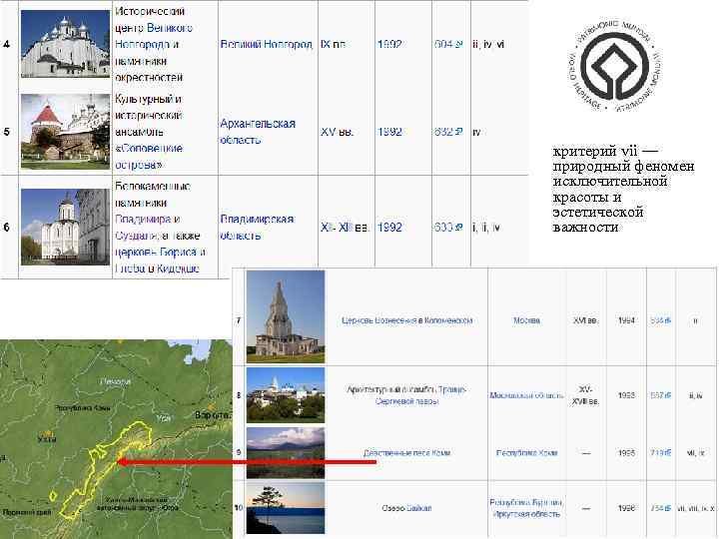Viewport: 719px width, 539px height.
Task: Open the Церковь Вознесения в Коломенском link
Action: [406, 320]
